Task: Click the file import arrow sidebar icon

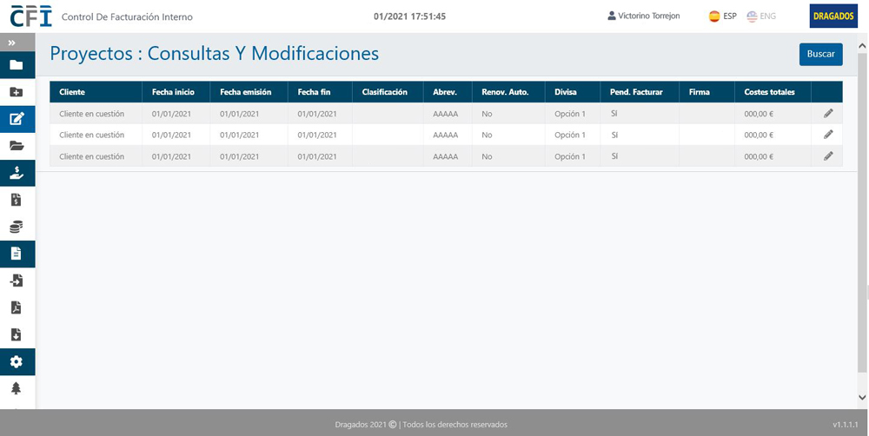Action: tap(16, 281)
